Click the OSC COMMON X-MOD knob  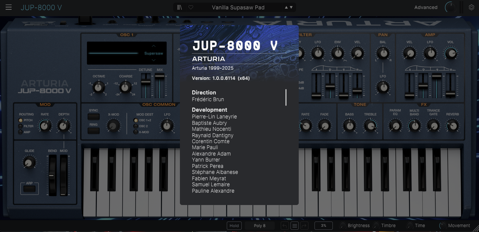pyautogui.click(x=114, y=126)
